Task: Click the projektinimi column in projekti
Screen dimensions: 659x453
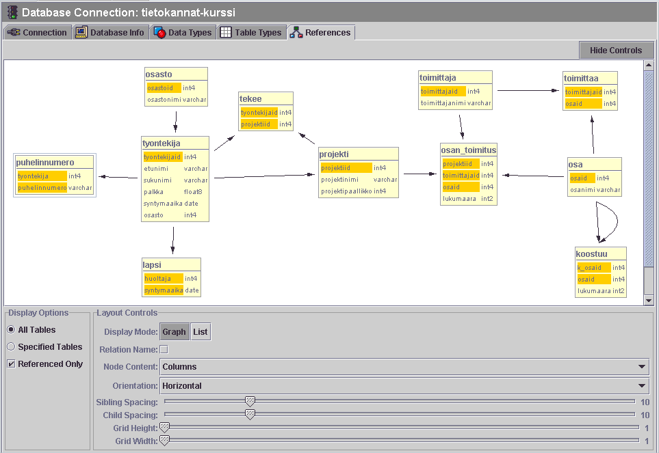Action: pos(339,180)
